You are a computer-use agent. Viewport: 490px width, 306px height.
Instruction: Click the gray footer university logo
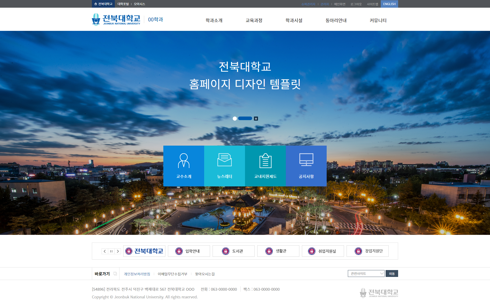tap(379, 293)
